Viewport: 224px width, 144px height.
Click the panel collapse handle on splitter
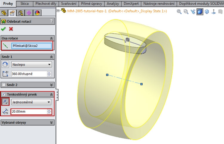point(57,95)
